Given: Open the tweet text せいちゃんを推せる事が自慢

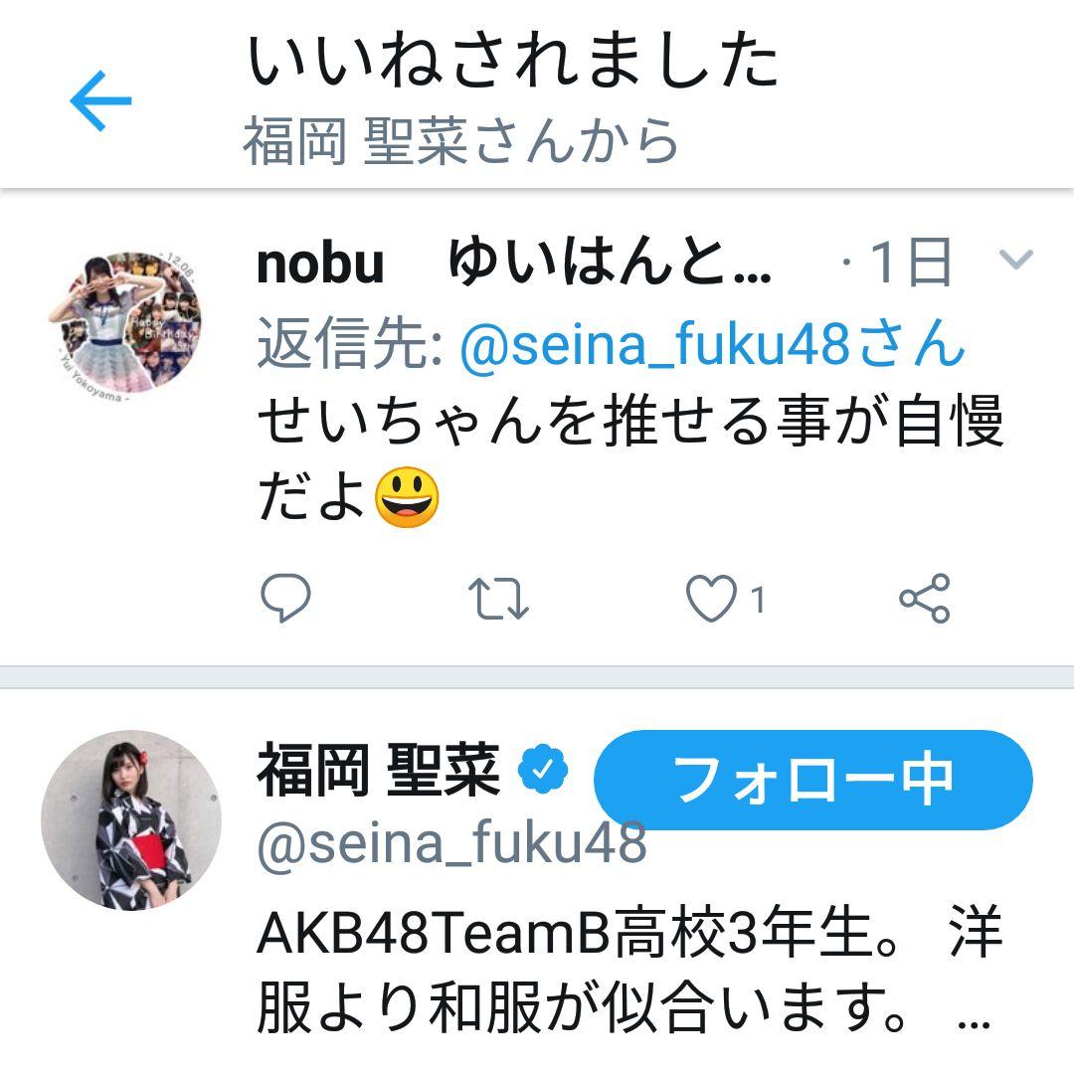Looking at the screenshot, I should coord(630,422).
